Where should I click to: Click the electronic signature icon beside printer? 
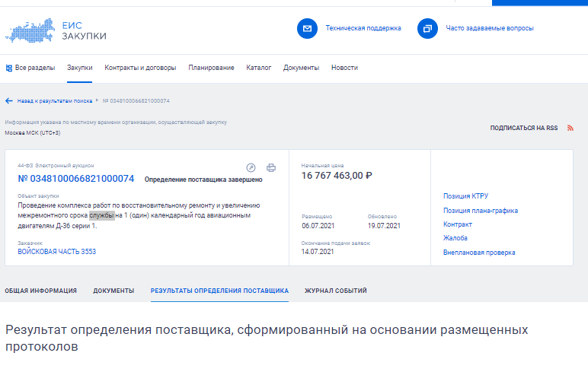coord(251,167)
